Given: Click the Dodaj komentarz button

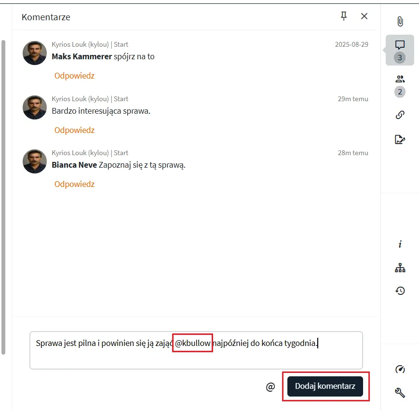Looking at the screenshot, I should 325,386.
